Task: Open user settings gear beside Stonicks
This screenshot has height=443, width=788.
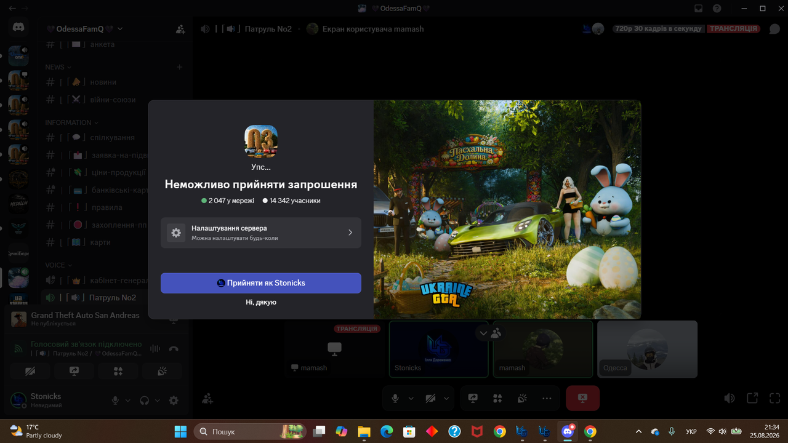Action: coord(174,401)
